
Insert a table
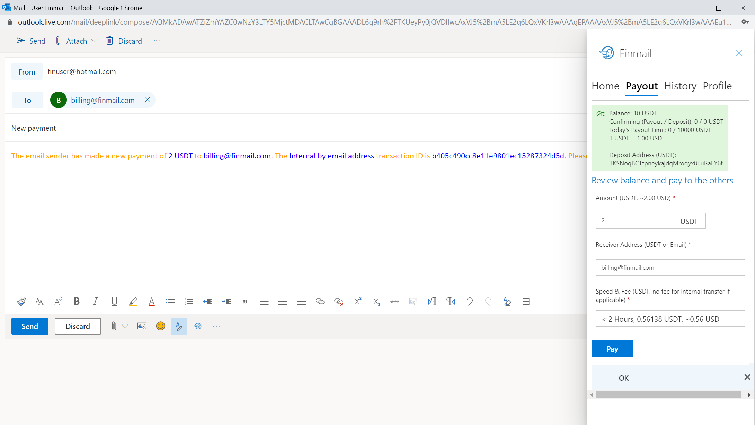pos(526,302)
